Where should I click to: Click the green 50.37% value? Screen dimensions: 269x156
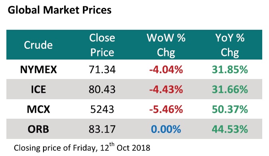point(230,109)
